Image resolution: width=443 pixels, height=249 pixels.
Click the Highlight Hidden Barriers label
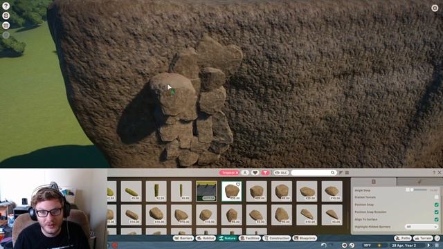click(372, 227)
